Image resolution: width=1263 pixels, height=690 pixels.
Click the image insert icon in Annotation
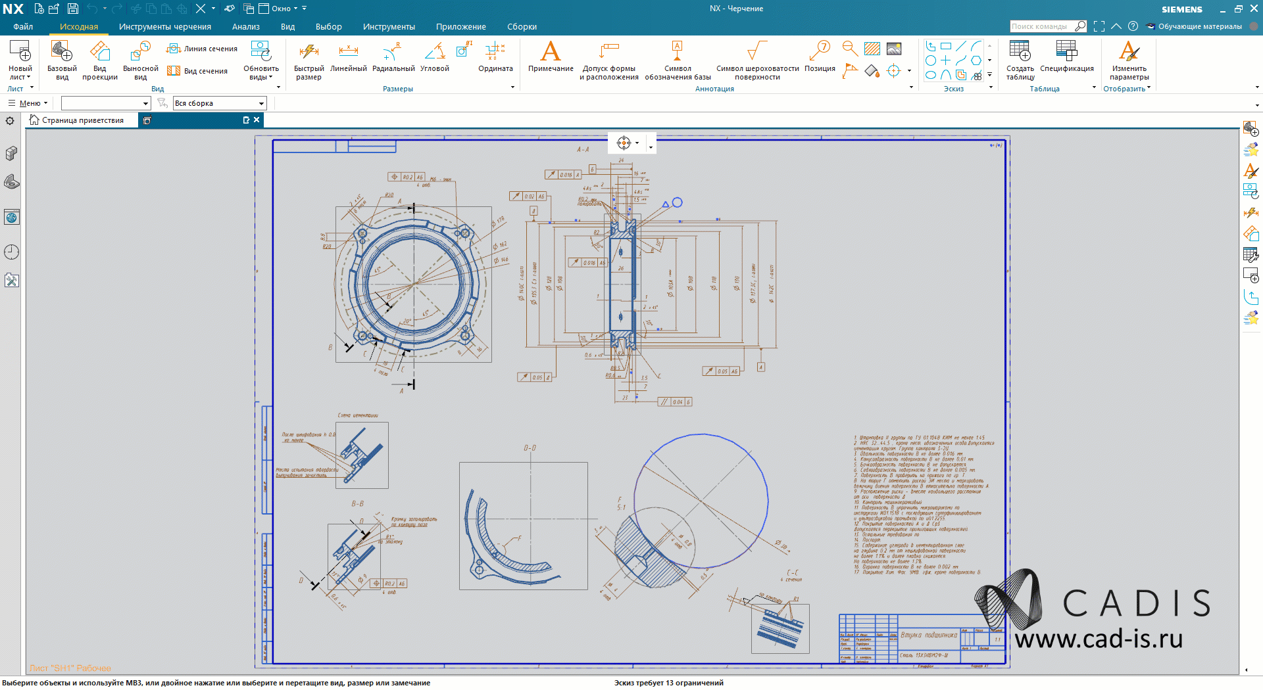point(894,49)
